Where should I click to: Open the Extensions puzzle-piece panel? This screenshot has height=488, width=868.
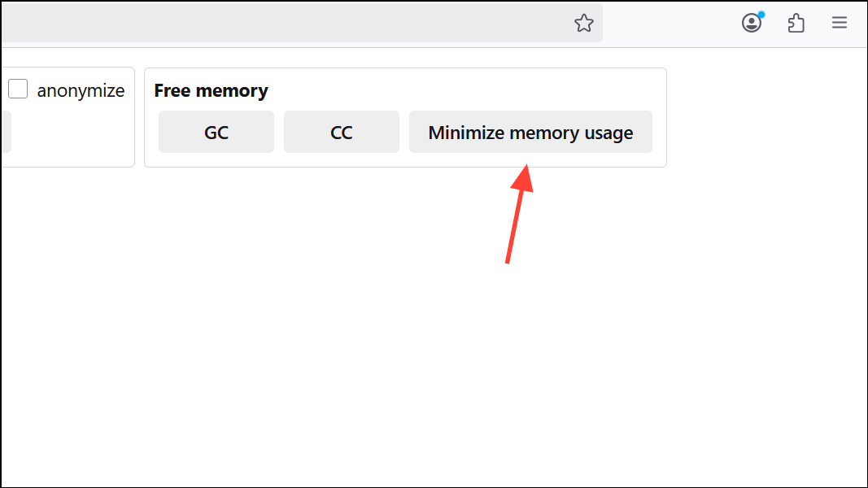tap(796, 23)
